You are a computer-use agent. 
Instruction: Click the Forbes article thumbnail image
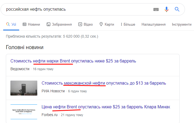pos(24,112)
